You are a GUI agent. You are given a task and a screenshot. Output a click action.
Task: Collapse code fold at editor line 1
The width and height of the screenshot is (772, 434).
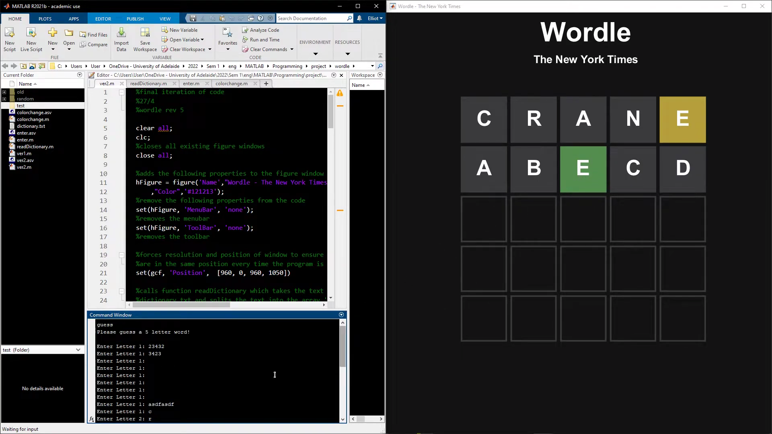click(x=121, y=92)
